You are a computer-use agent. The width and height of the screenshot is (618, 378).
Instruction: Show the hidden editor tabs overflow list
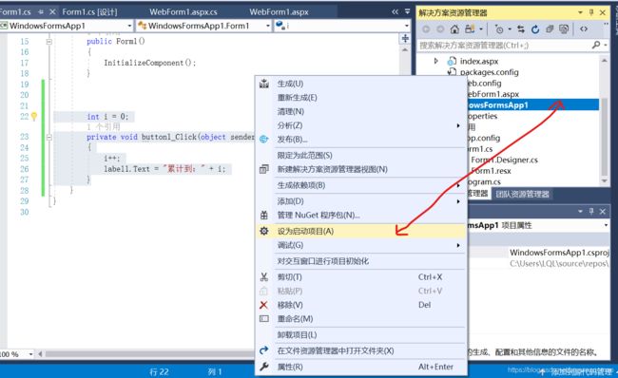tap(408, 11)
